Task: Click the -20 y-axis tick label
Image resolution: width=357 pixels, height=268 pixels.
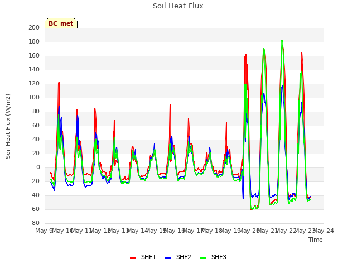Action: coord(35,181)
